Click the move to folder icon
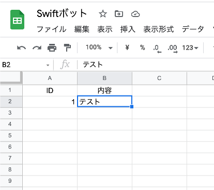 [x=119, y=14]
